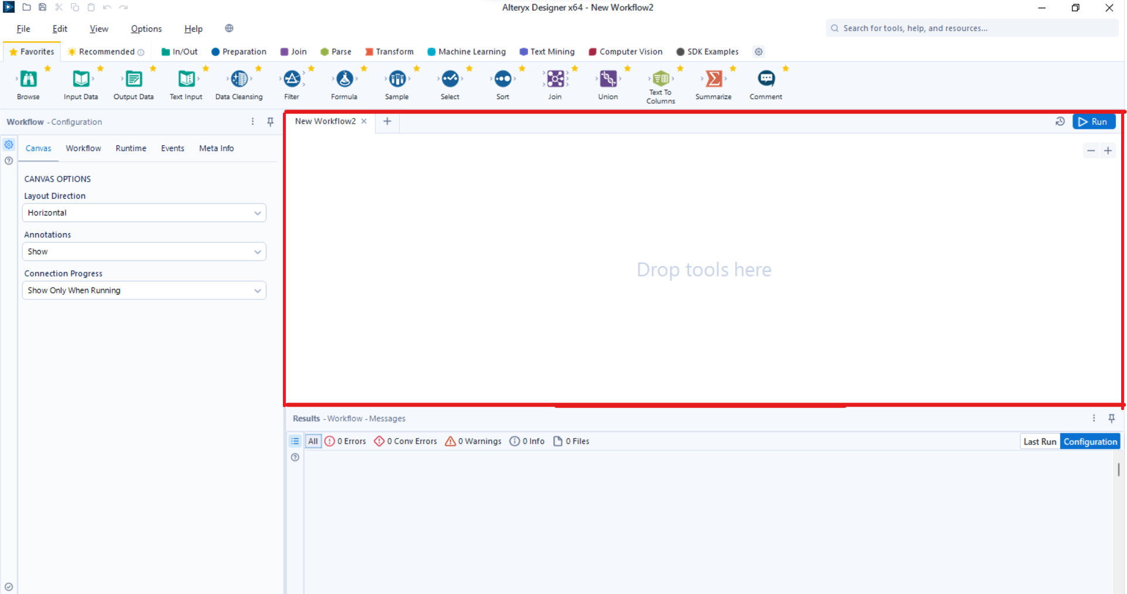The width and height of the screenshot is (1127, 594).
Task: Pin the Configuration panel
Action: pyautogui.click(x=270, y=122)
